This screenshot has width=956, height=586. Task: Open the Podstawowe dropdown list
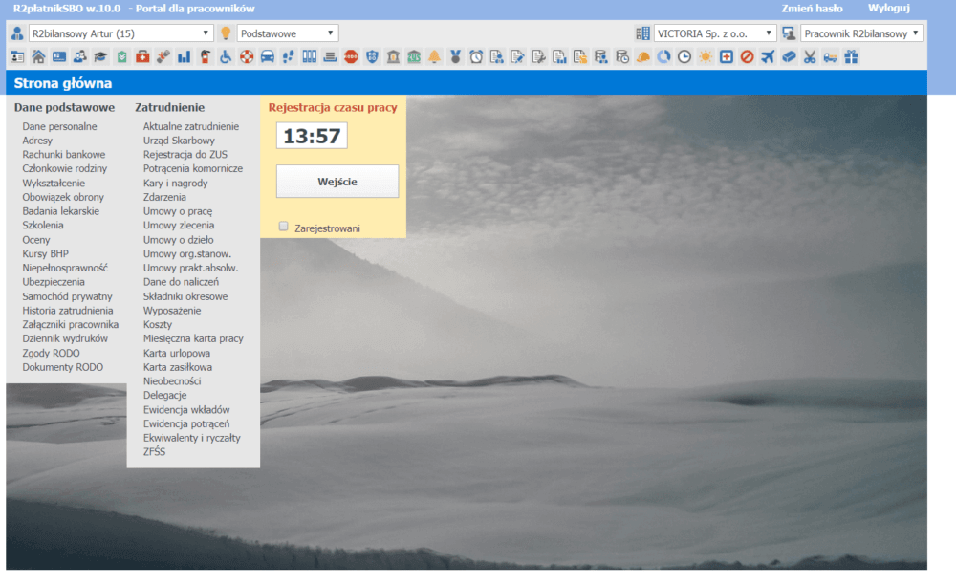[x=287, y=33]
